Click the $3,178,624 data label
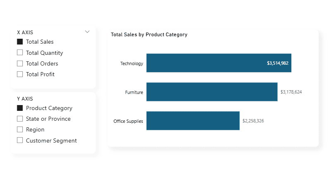This screenshot has height=171, width=334. coord(291,92)
